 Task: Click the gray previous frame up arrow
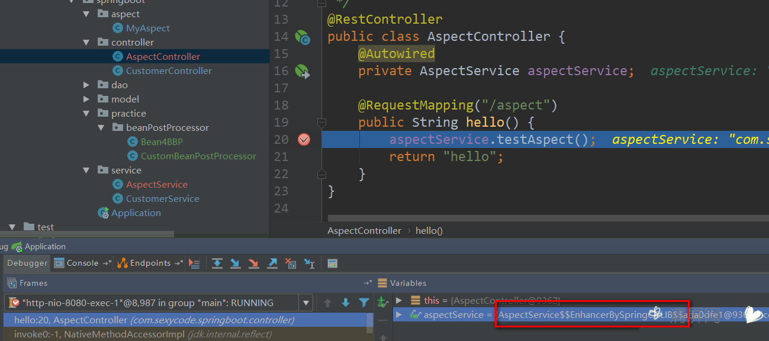[327, 303]
